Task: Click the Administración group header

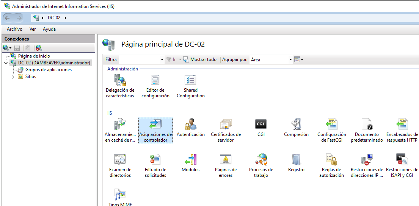Action: [122, 69]
